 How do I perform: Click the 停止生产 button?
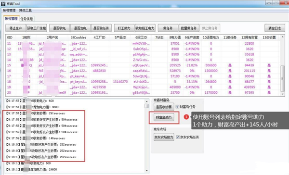pyautogui.click(x=16, y=28)
